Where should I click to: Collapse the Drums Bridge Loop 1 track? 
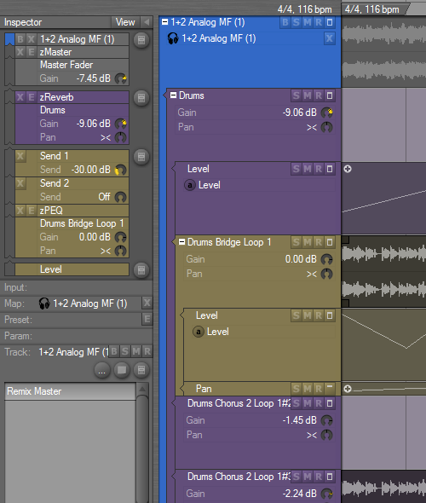pos(181,242)
